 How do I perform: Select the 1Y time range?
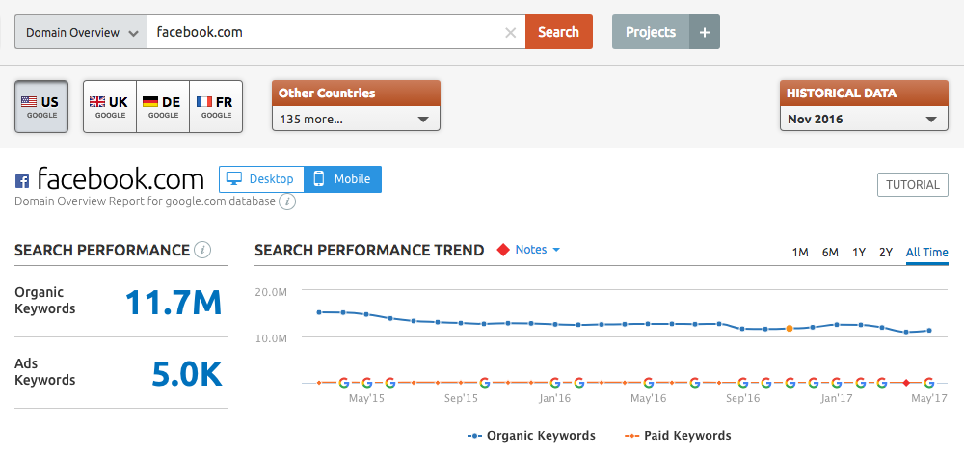point(859,252)
